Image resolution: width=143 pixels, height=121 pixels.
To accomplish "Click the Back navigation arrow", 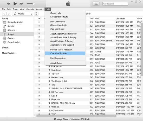I will click(x=4, y=14).
